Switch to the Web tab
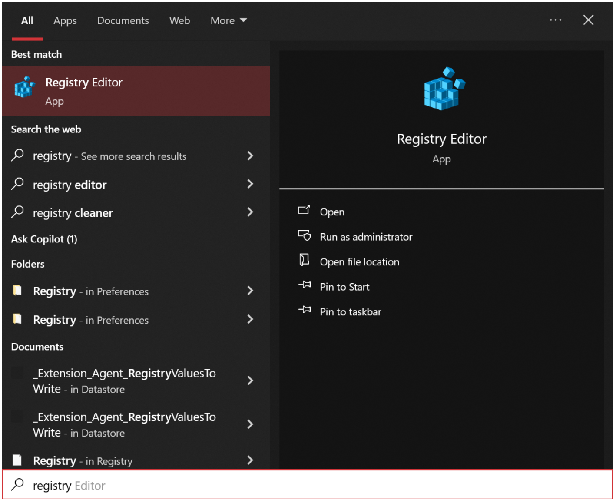616x503 pixels. [x=180, y=20]
